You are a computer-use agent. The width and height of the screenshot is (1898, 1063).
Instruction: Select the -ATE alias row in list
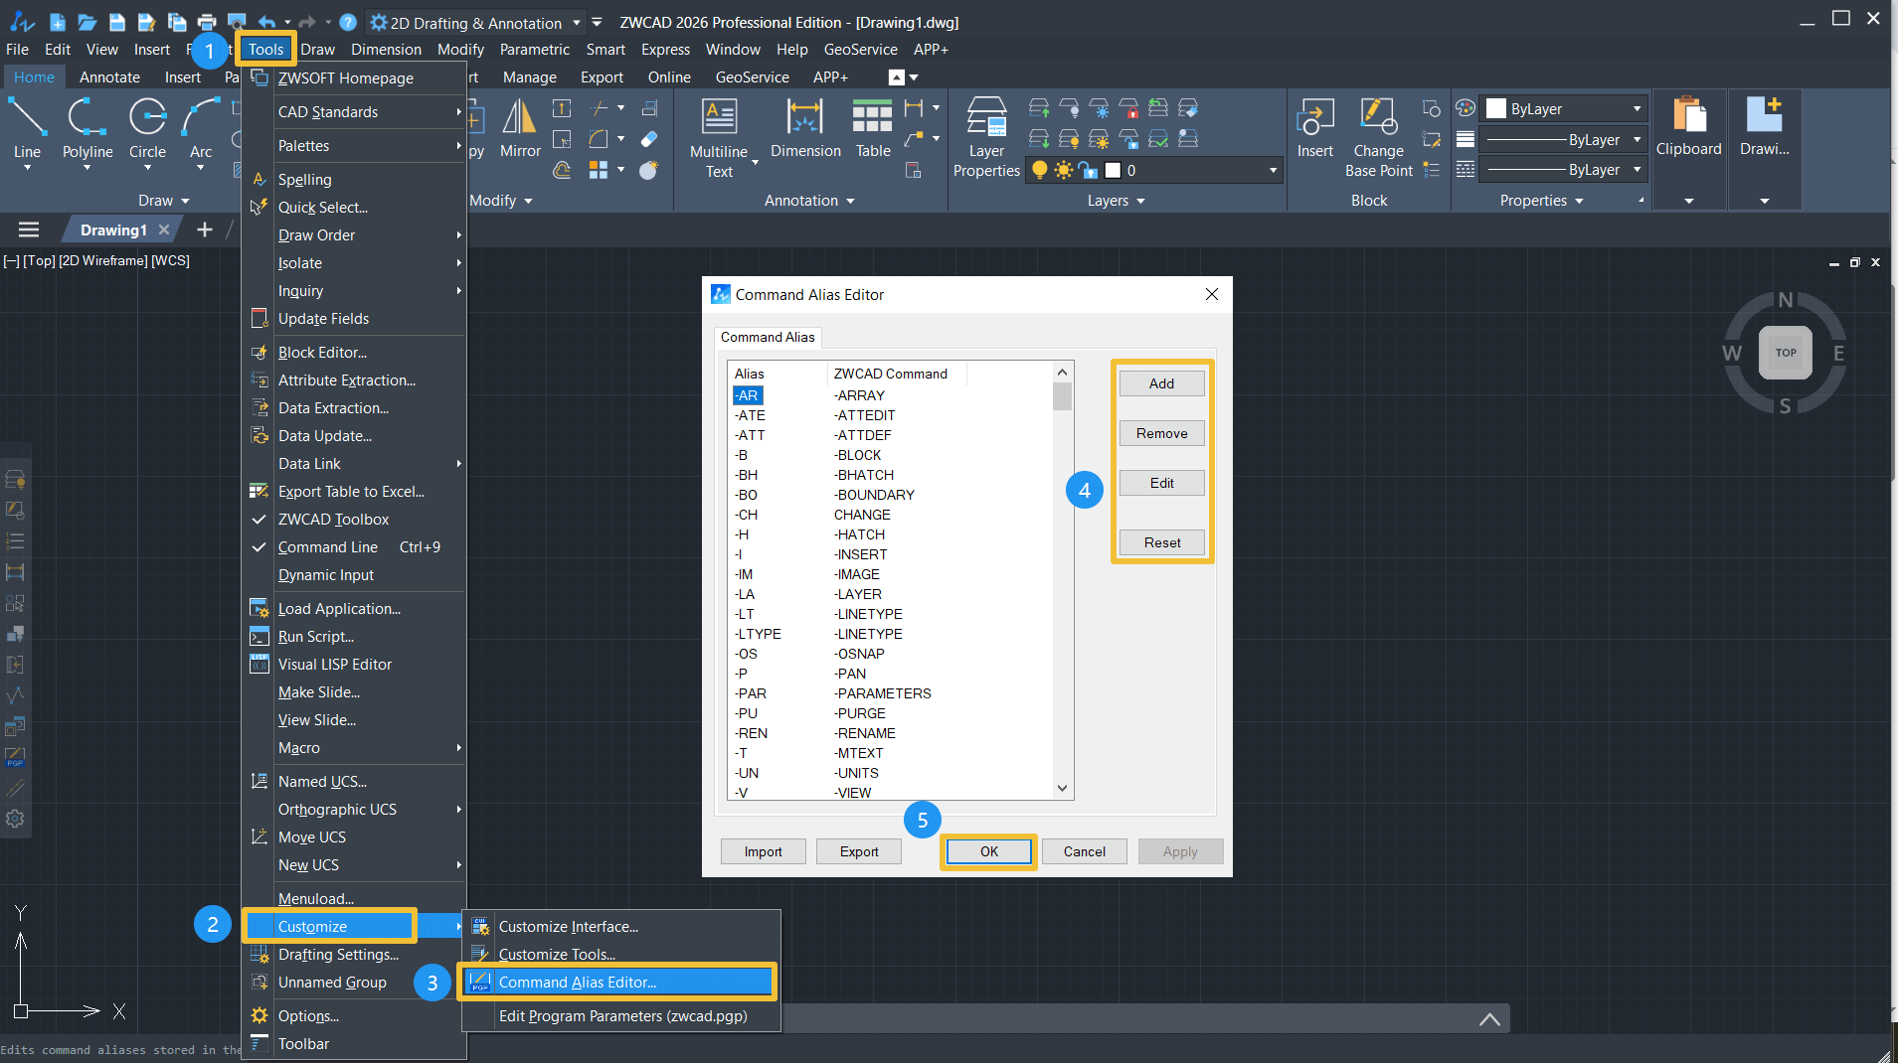tap(751, 415)
